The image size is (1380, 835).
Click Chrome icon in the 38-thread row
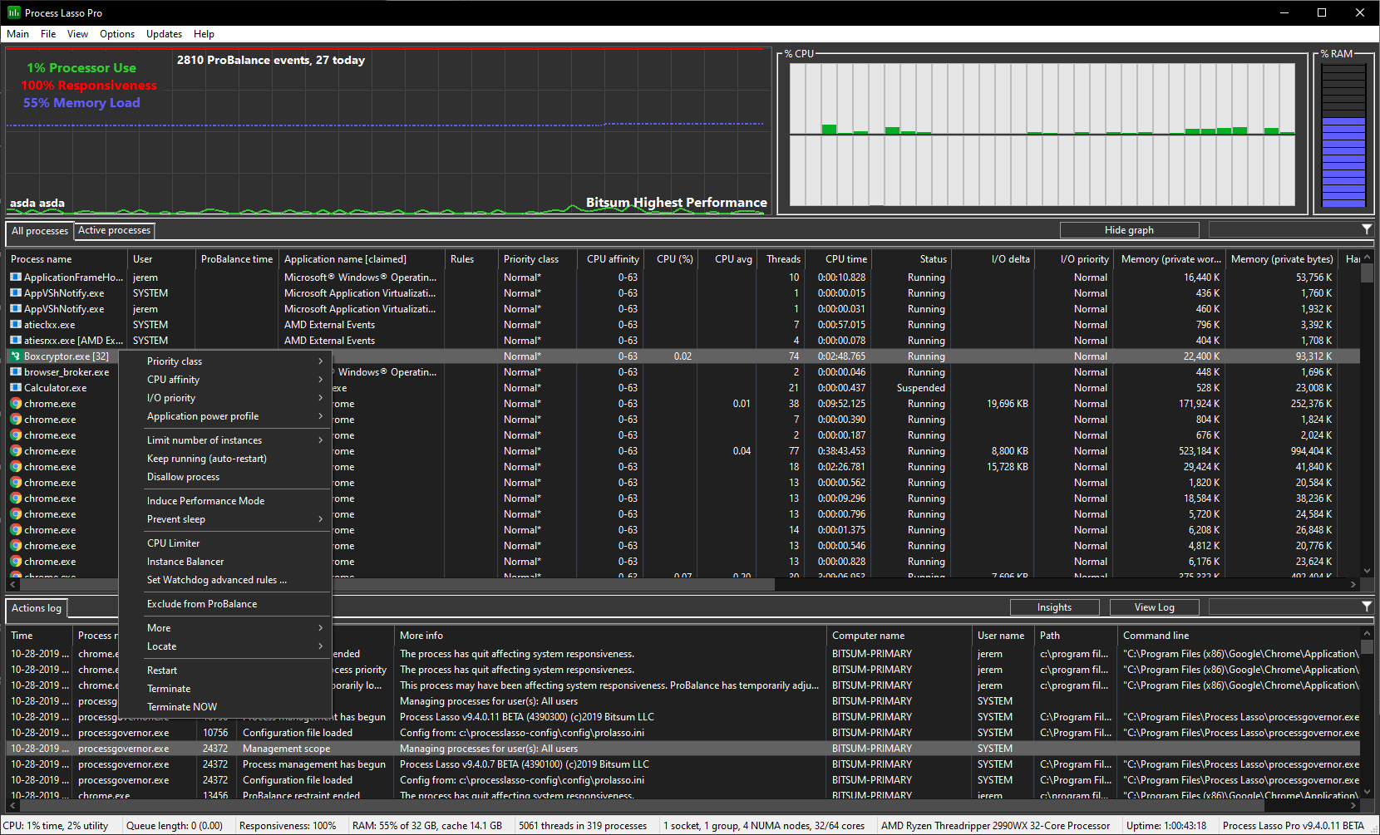tap(16, 404)
